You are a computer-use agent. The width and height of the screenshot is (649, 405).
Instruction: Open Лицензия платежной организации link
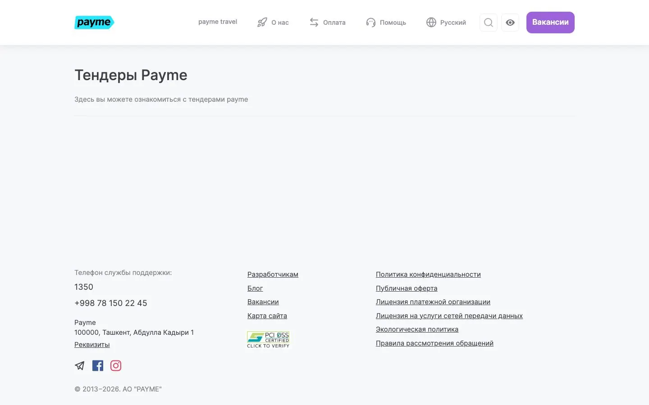(x=433, y=302)
